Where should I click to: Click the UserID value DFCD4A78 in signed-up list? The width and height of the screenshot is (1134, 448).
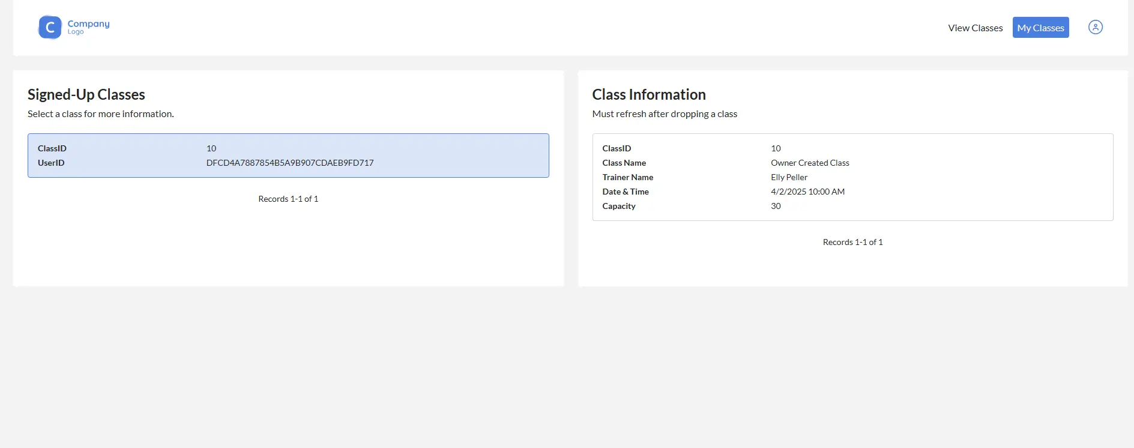pos(289,163)
